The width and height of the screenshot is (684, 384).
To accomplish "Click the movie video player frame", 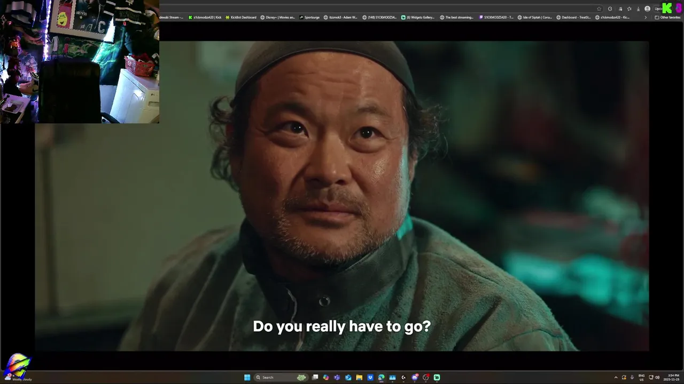I will point(342,196).
